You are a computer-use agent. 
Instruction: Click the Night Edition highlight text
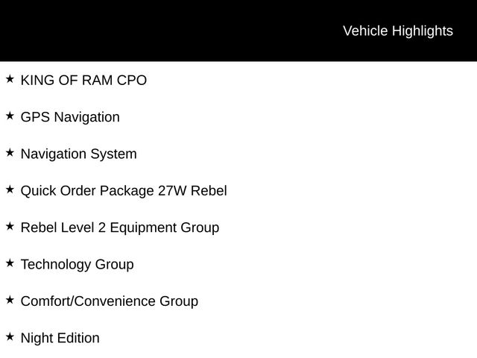[60, 338]
